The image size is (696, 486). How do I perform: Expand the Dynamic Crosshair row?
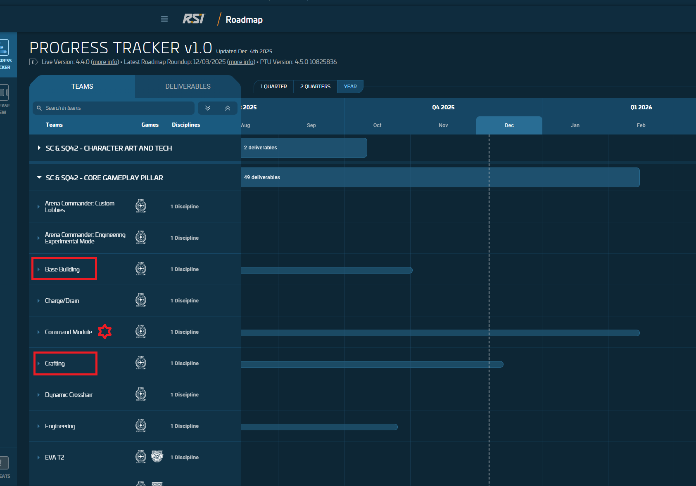click(x=38, y=395)
